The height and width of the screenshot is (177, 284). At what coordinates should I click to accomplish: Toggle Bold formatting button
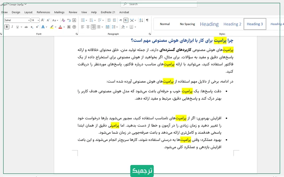point(7,27)
